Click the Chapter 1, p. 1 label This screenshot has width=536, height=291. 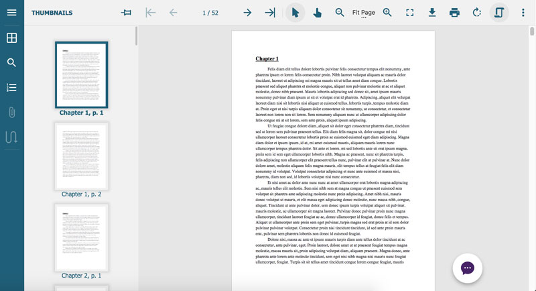tap(81, 113)
